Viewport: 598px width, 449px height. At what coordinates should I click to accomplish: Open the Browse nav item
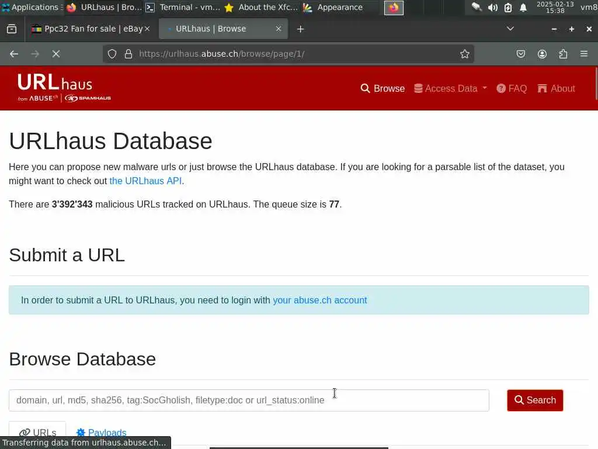tap(383, 89)
